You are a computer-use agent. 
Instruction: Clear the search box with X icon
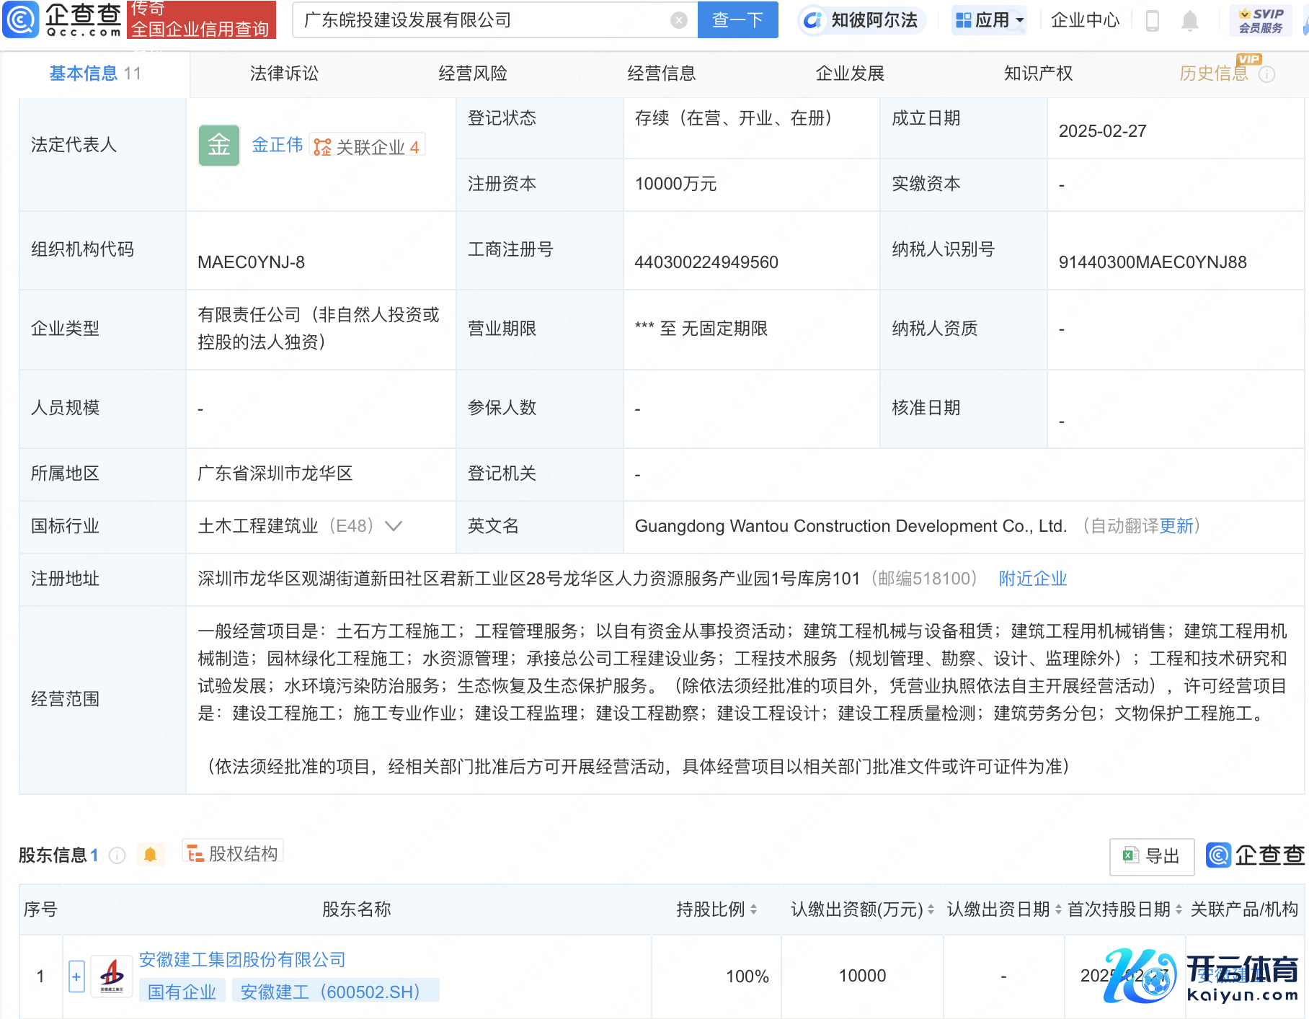click(x=678, y=20)
